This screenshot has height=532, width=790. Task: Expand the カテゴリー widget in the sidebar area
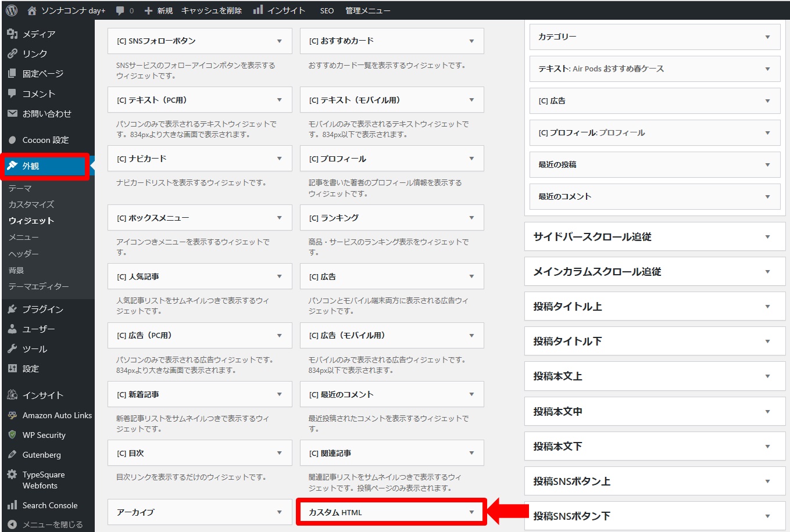(767, 37)
